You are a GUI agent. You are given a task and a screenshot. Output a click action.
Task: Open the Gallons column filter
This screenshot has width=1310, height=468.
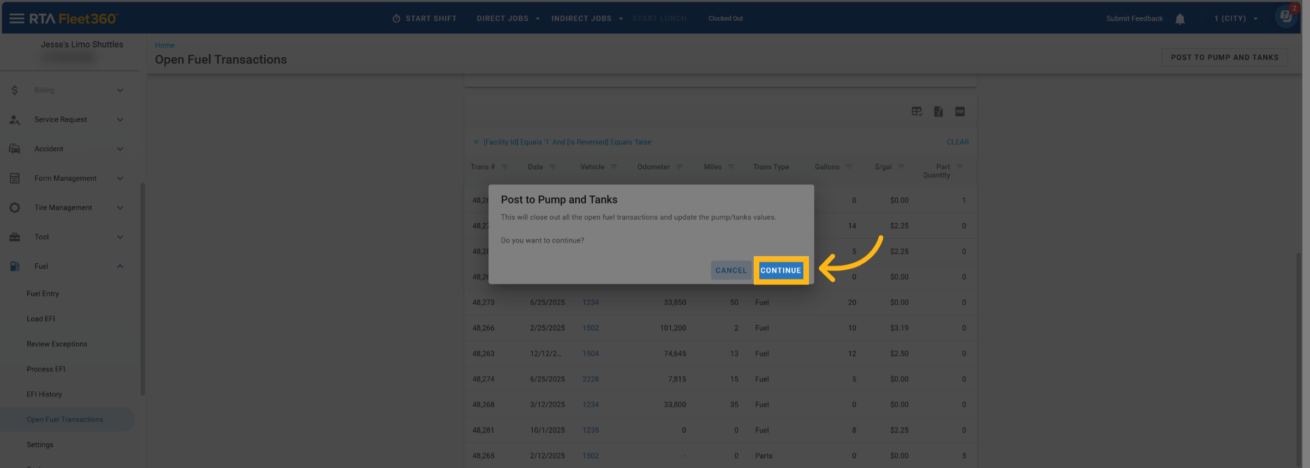(849, 167)
